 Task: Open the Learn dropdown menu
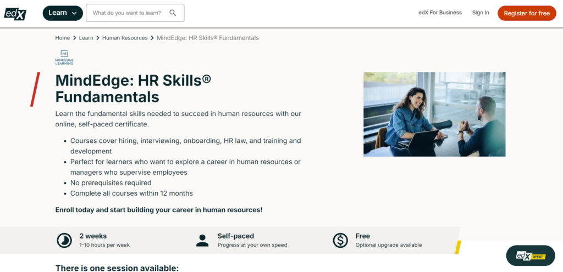pyautogui.click(x=63, y=13)
